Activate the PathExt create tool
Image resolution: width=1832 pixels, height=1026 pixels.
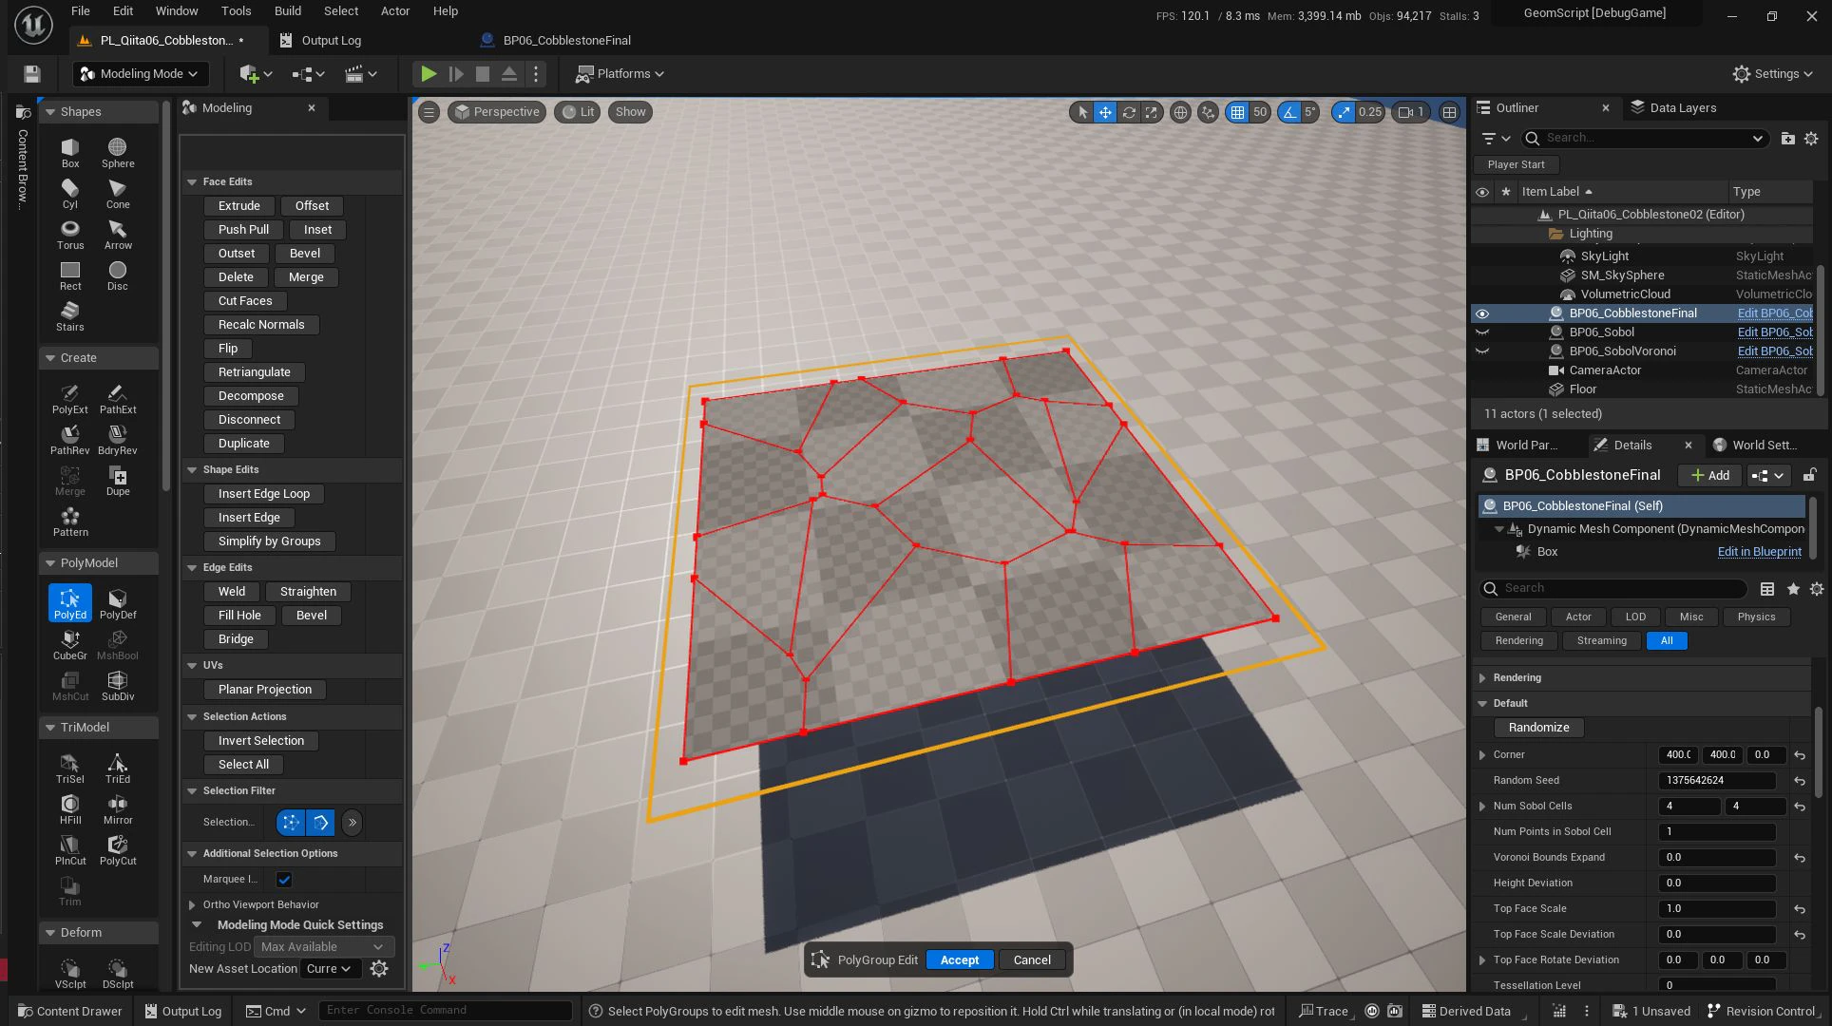click(118, 398)
